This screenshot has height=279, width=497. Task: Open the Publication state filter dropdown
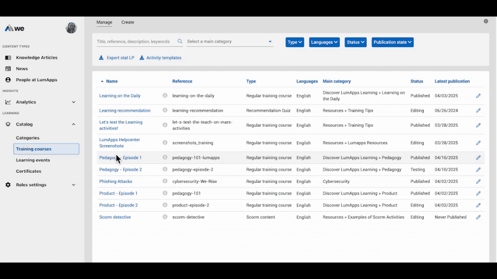(392, 42)
